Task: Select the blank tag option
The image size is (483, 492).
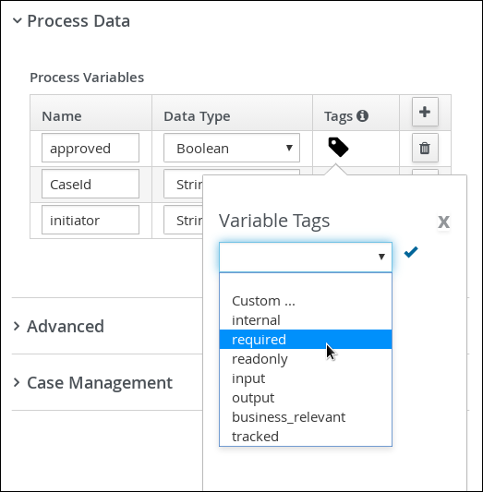Action: click(306, 282)
